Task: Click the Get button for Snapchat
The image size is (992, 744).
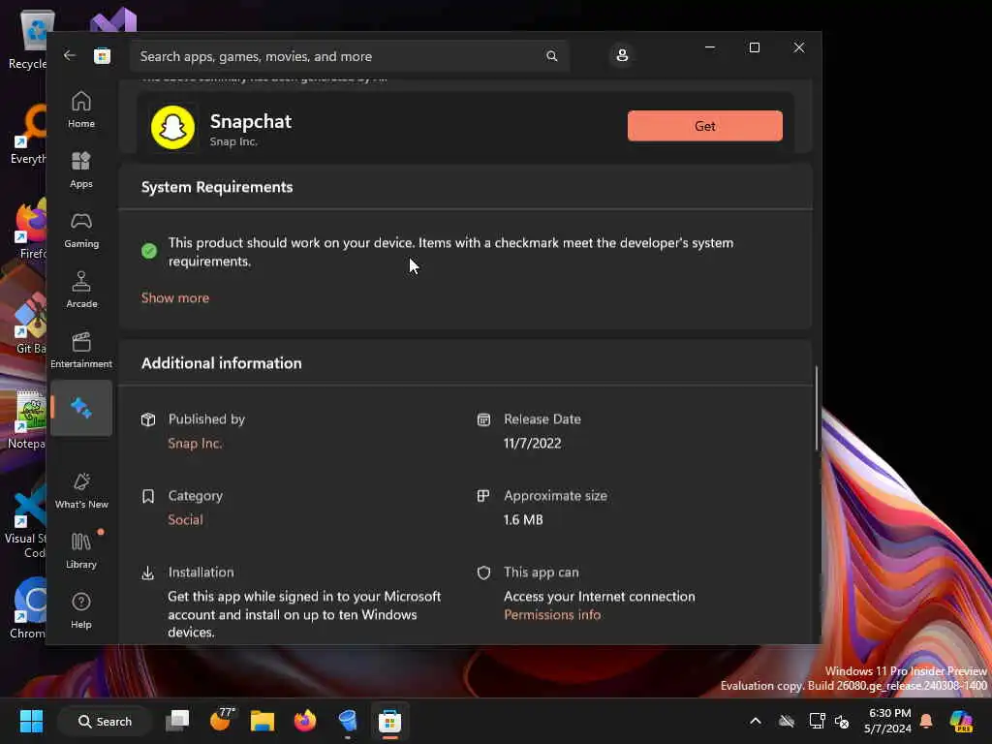Action: tap(705, 126)
